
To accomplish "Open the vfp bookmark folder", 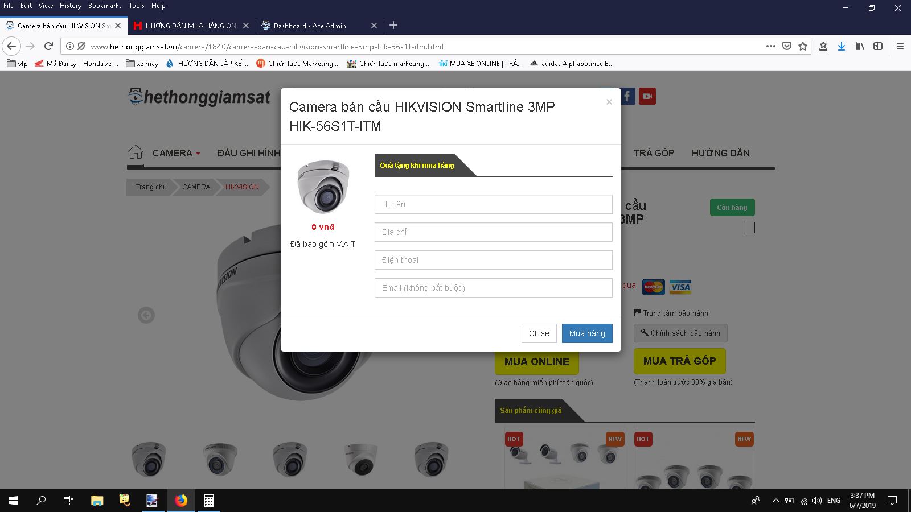I will (x=17, y=64).
